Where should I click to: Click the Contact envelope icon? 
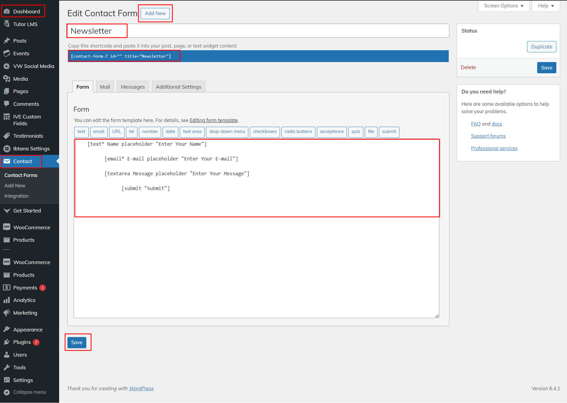pyautogui.click(x=7, y=161)
